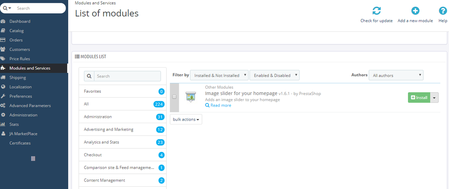Click the Administration sidebar menu label
This screenshot has height=189, width=449.
(23, 115)
